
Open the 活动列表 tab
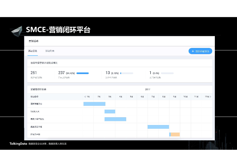[50, 51]
